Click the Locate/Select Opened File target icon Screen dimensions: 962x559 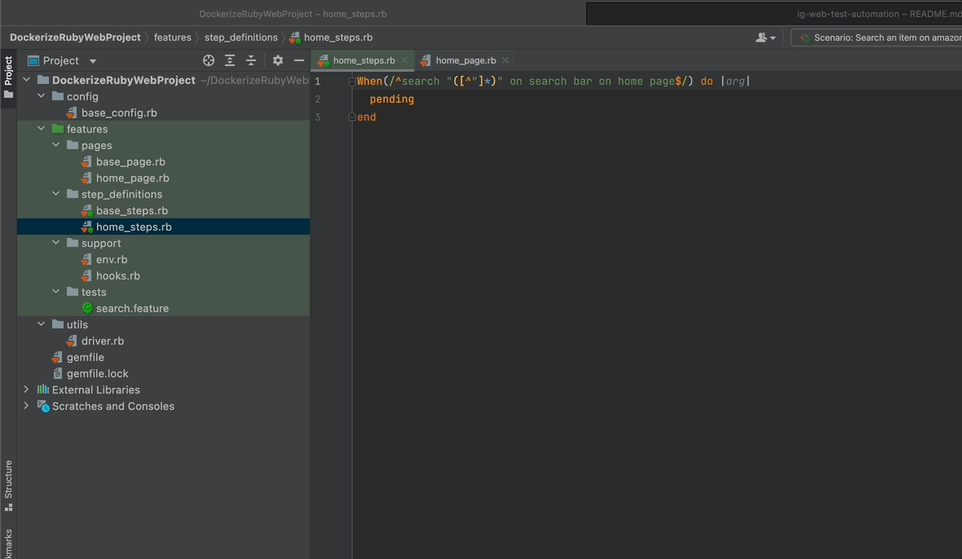tap(209, 60)
